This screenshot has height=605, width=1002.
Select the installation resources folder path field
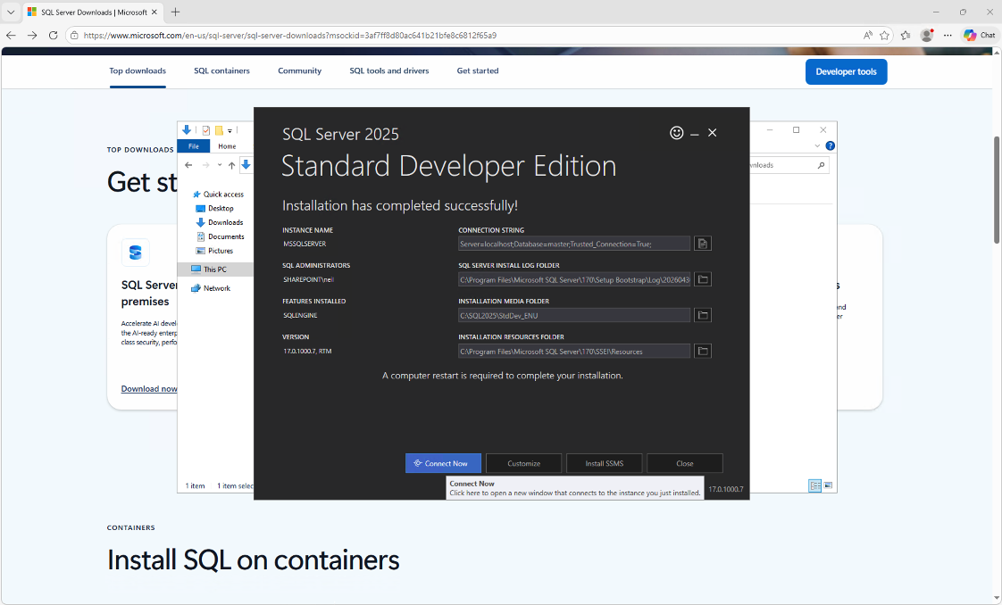(574, 351)
